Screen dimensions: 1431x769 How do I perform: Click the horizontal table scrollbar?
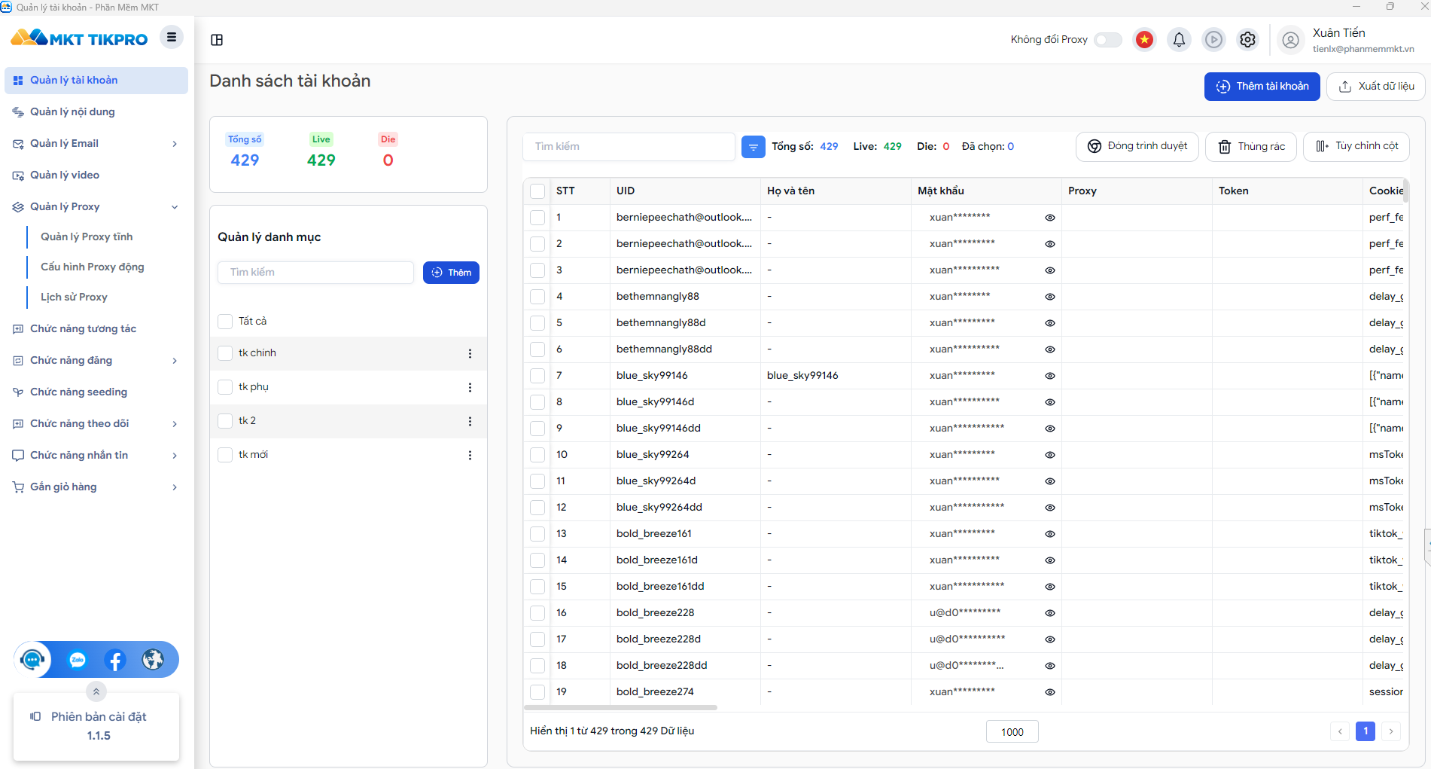620,708
